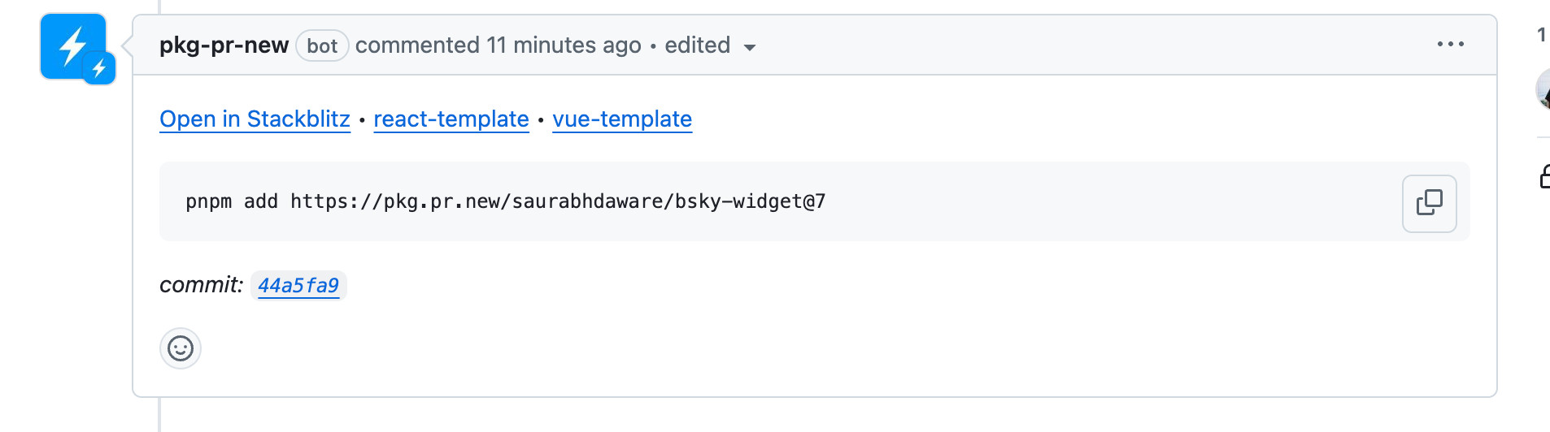The height and width of the screenshot is (432, 1550).
Task: Click the number 1 at the top right
Action: 1541,35
